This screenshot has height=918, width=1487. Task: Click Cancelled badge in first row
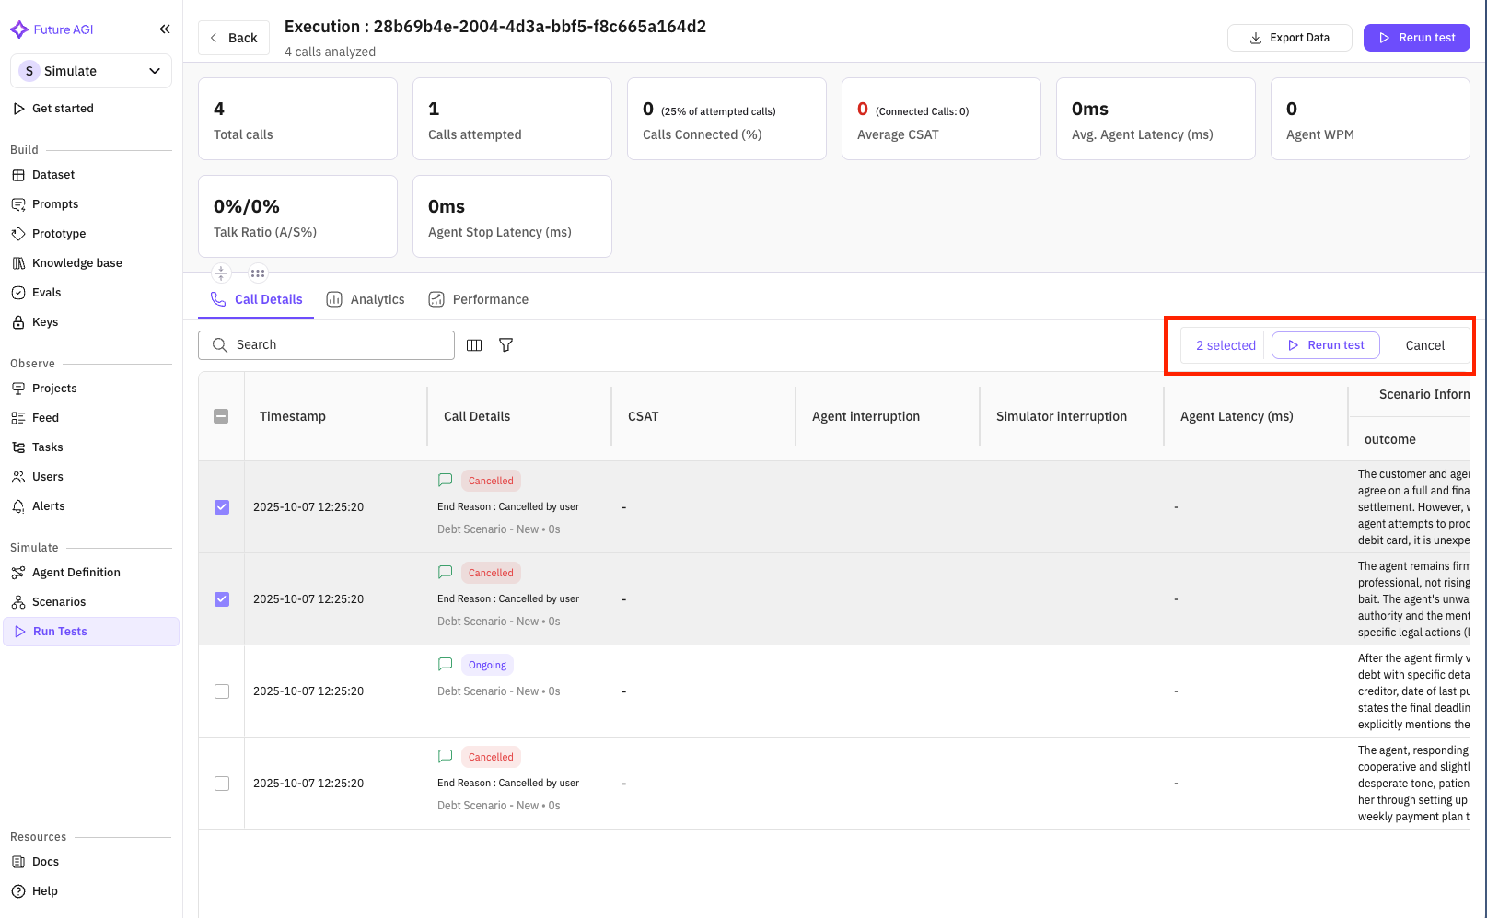coord(491,481)
